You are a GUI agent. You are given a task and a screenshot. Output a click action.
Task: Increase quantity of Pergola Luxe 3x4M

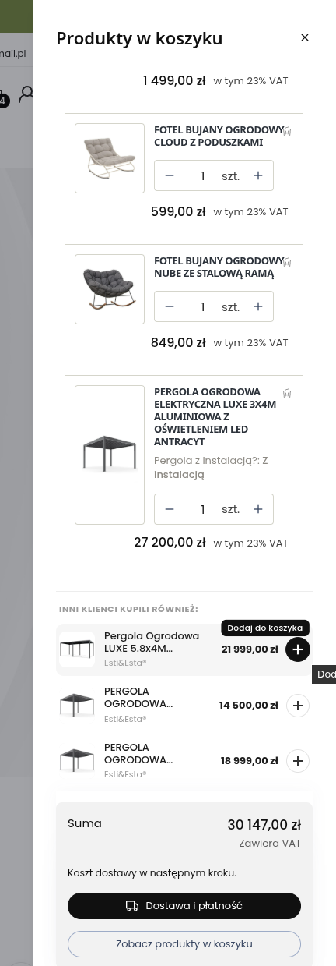258,509
